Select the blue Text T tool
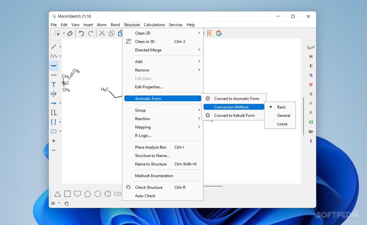The height and width of the screenshot is (225, 367). pyautogui.click(x=54, y=85)
